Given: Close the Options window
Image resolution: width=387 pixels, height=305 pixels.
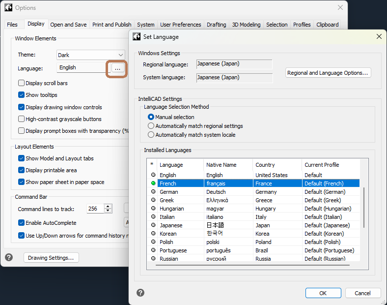Looking at the screenshot, I should click(x=340, y=7).
